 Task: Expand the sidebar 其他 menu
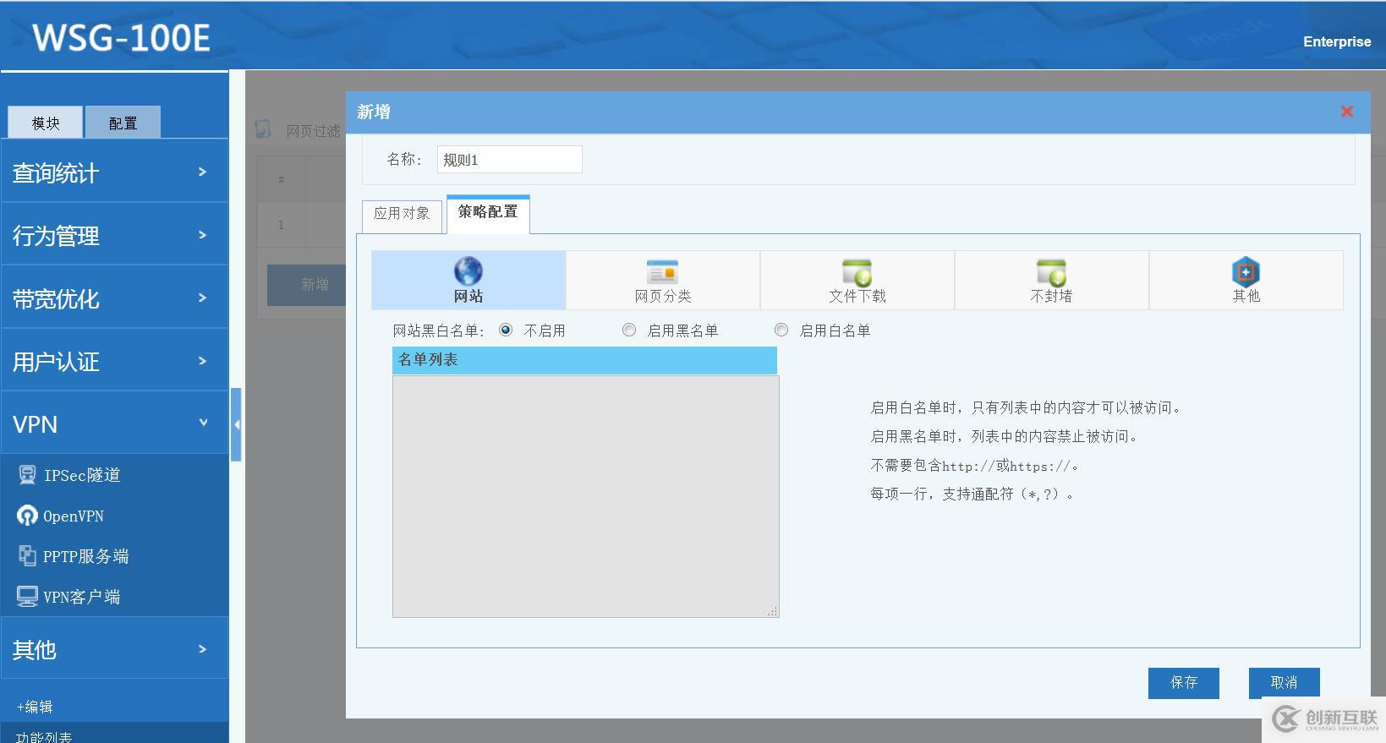tap(114, 648)
